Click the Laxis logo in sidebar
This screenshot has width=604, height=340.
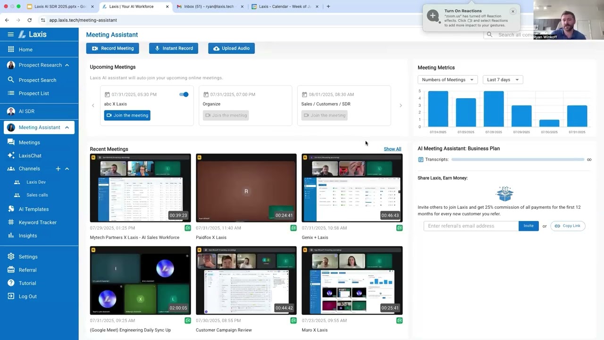click(x=32, y=34)
